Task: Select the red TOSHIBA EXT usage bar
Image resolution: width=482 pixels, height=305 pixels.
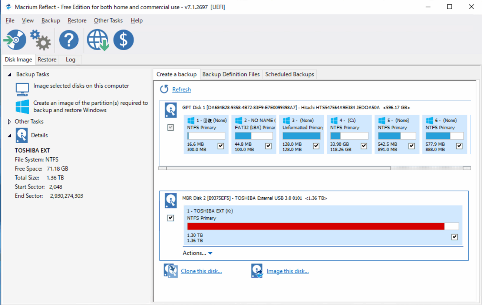Action: tap(316, 227)
